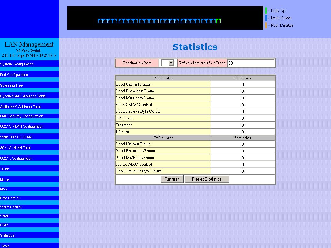
Task: Click the 'Fragment' row label
Action: tap(124, 125)
